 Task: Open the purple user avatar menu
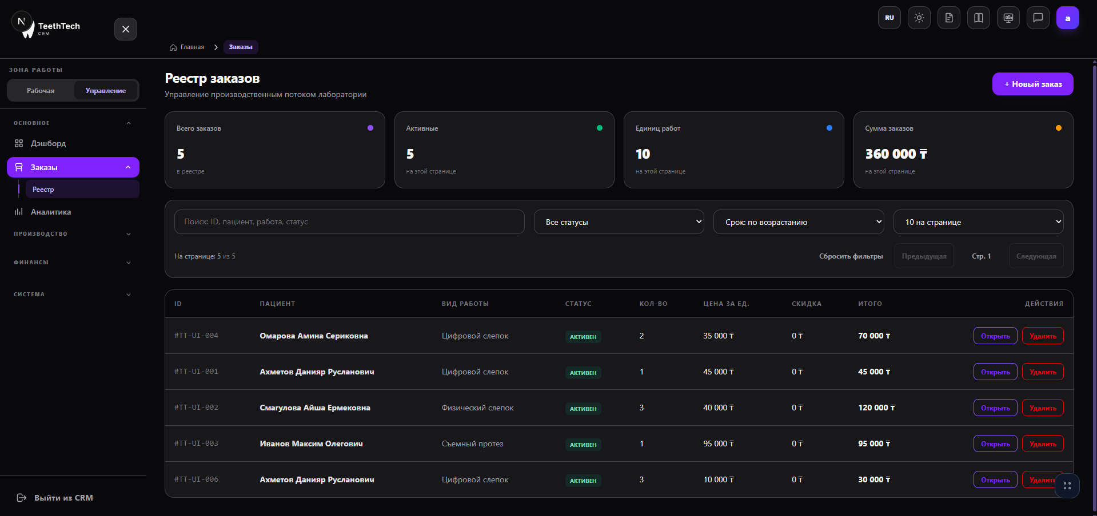(1068, 18)
